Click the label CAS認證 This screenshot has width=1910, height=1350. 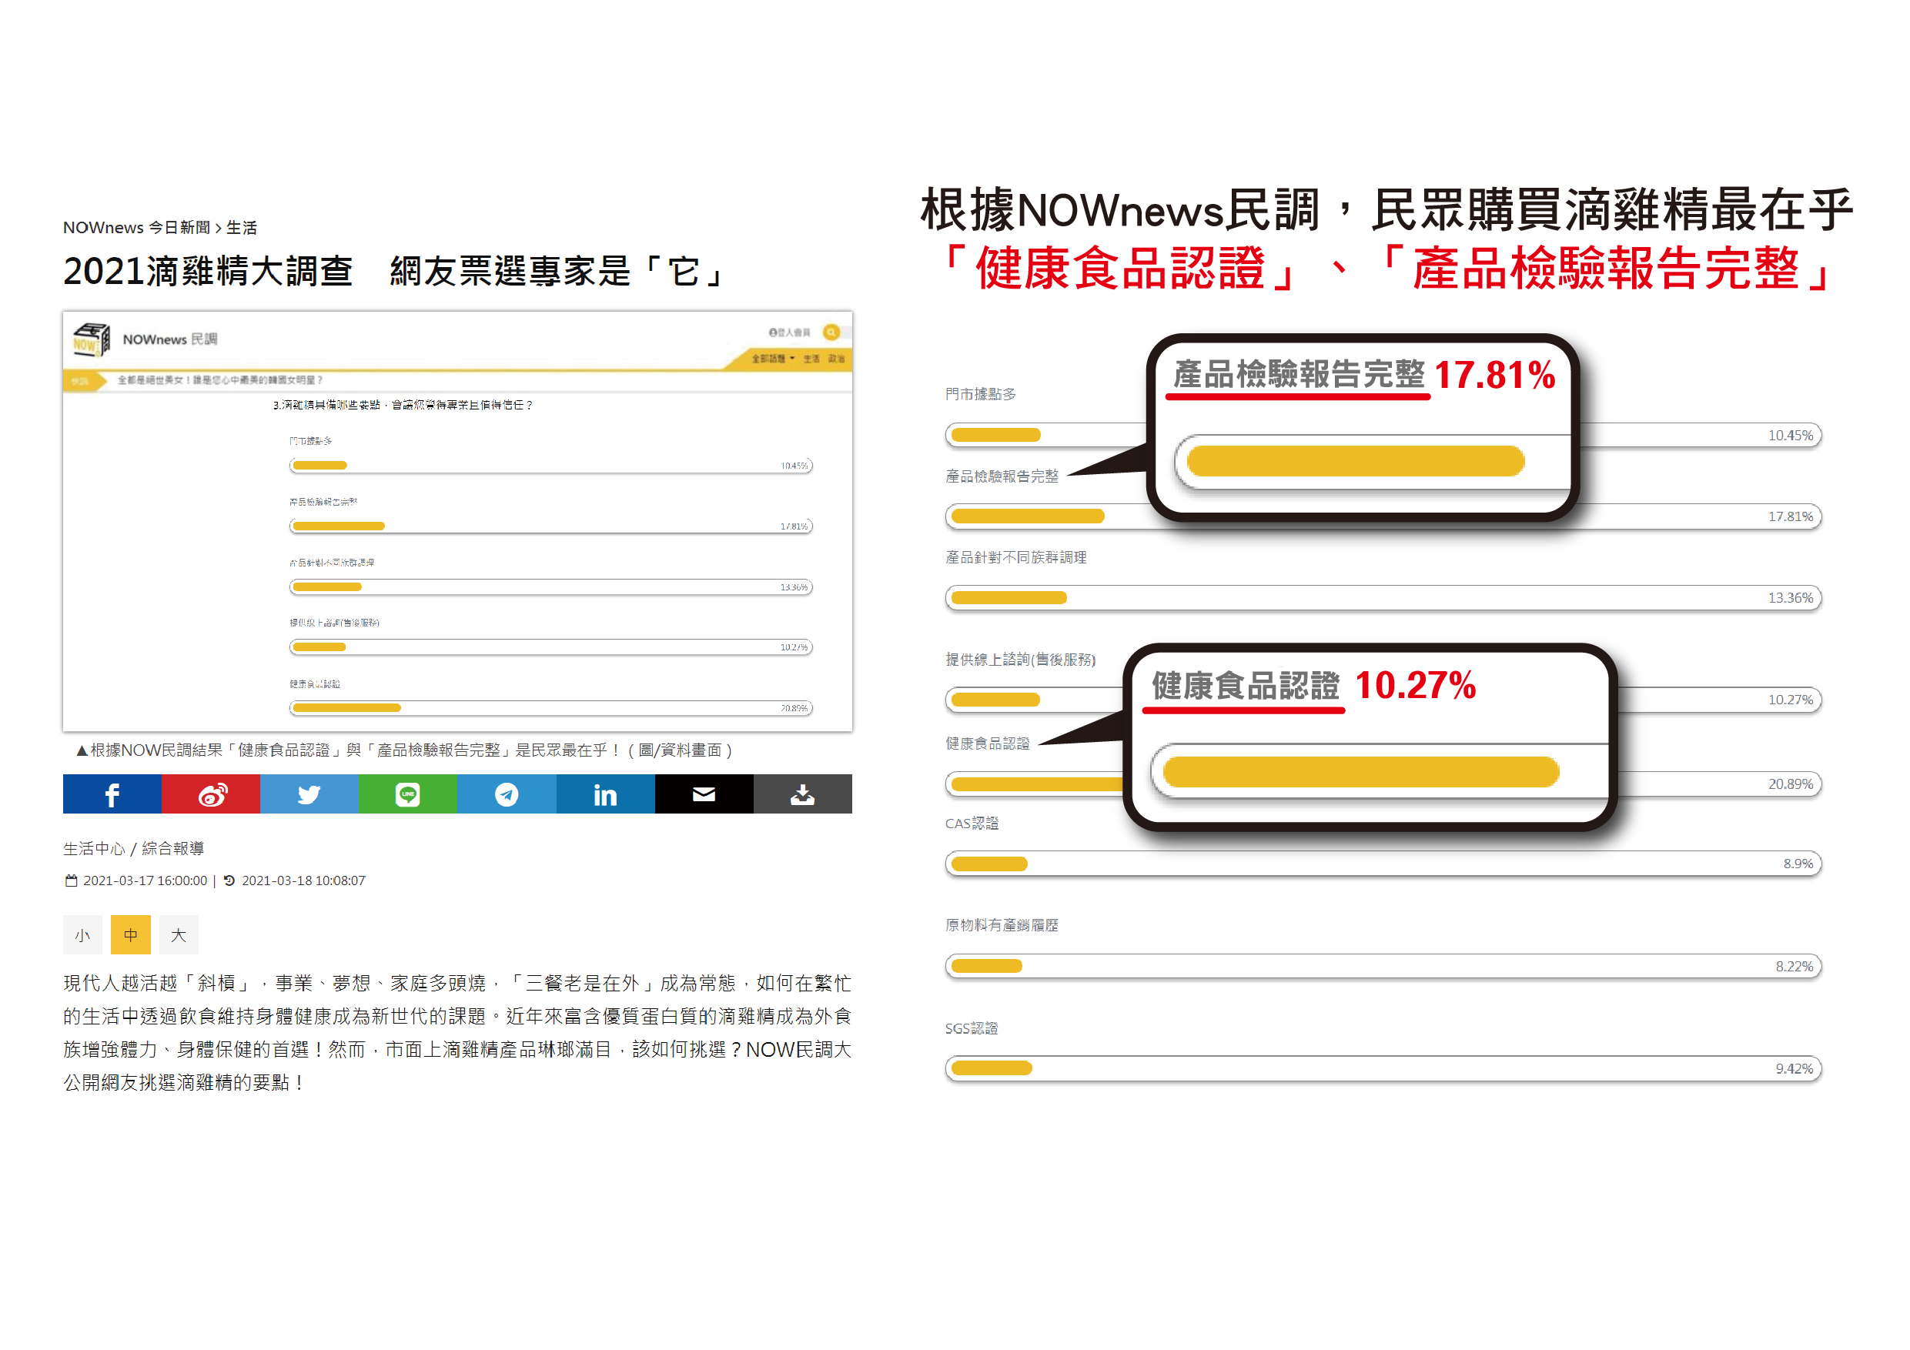click(972, 824)
